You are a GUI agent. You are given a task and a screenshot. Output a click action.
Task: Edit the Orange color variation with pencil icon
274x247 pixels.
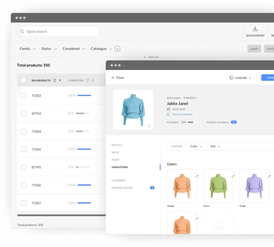click(197, 176)
